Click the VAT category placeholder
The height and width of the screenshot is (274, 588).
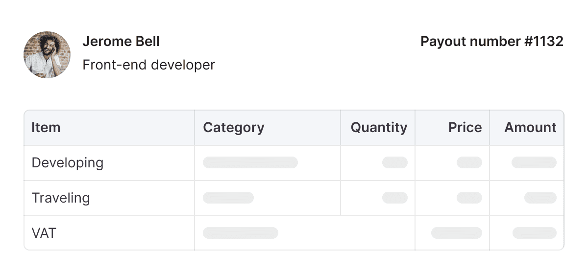[x=241, y=233]
